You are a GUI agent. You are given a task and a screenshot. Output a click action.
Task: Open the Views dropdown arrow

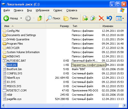tap(123, 18)
